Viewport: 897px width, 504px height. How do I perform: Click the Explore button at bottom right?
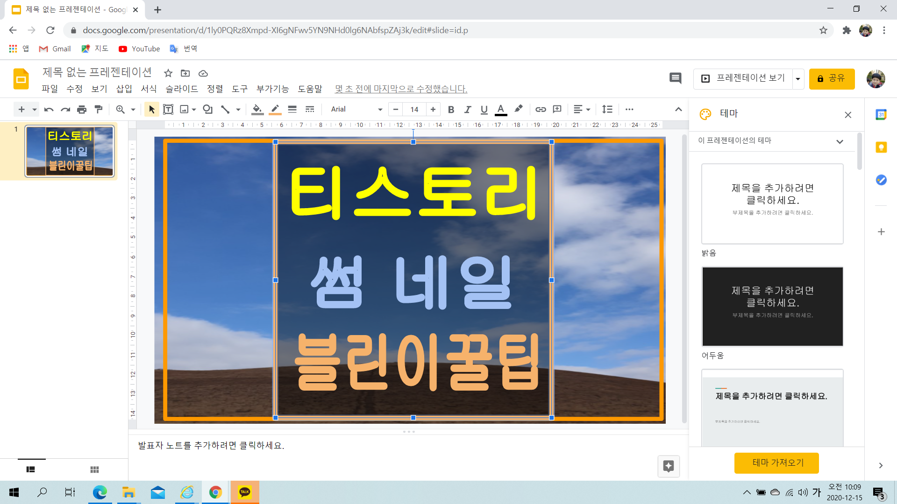(668, 466)
